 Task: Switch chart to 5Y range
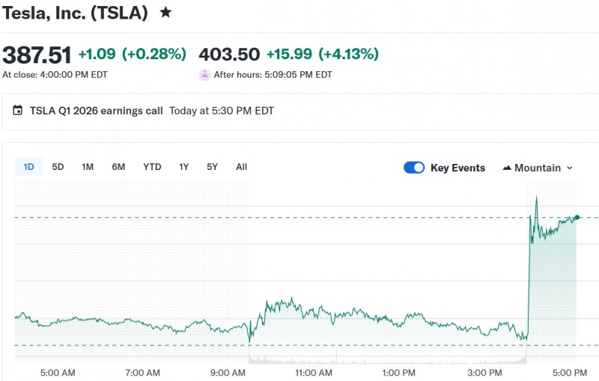[x=212, y=167]
